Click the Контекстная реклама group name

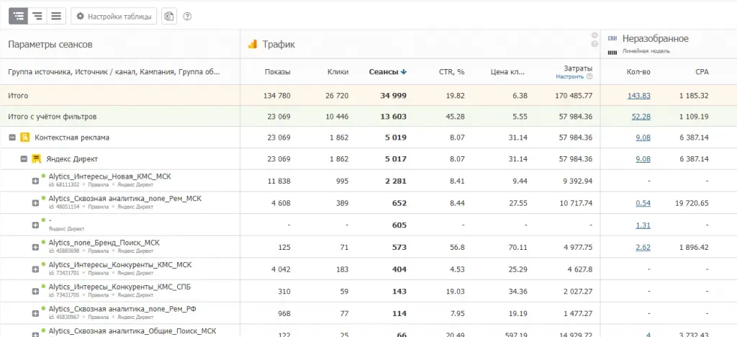point(72,138)
